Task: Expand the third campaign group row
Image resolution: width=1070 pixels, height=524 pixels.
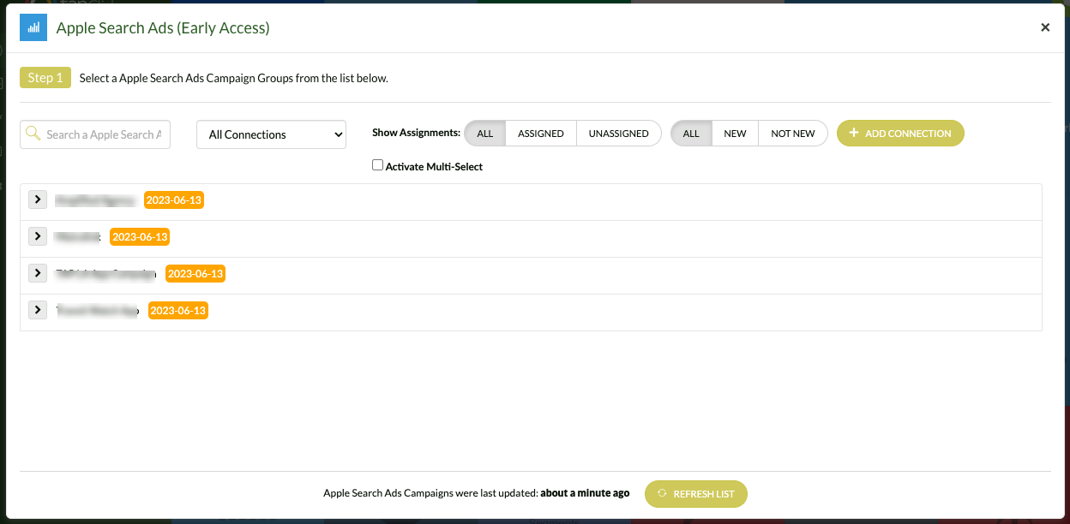Action: 38,273
